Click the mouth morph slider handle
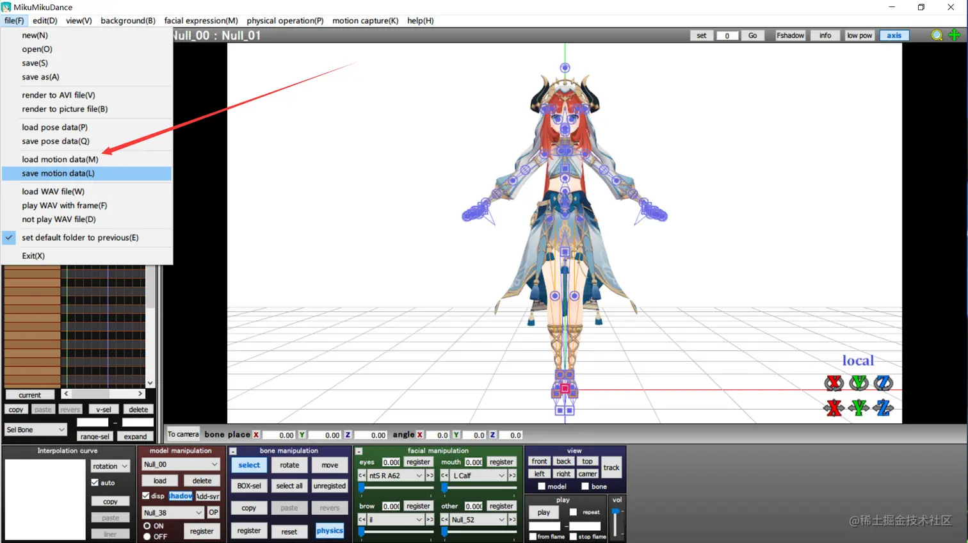Screen dimensions: 968x543 coord(444,488)
